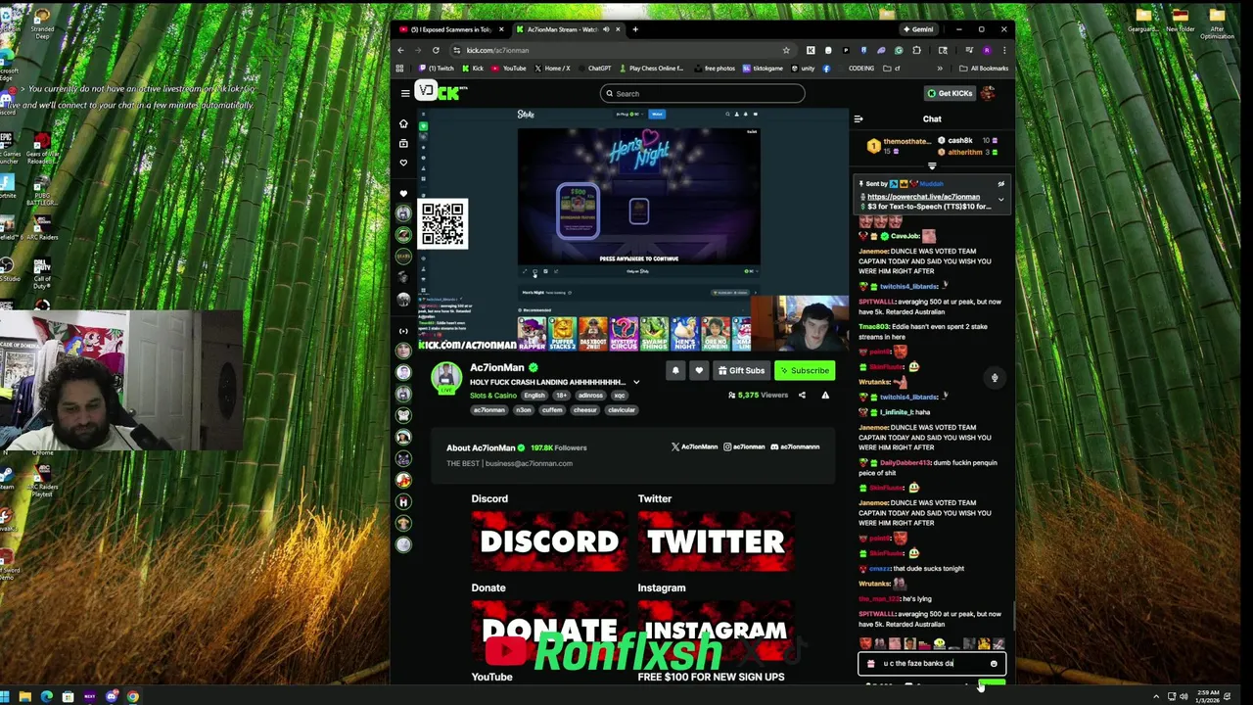
Task: Open the Play Chess Online bookmark
Action: [x=651, y=69]
